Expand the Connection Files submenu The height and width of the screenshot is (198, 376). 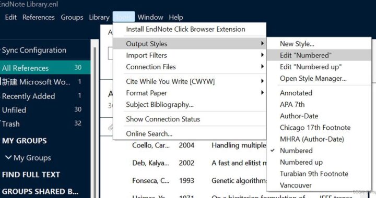(190, 67)
